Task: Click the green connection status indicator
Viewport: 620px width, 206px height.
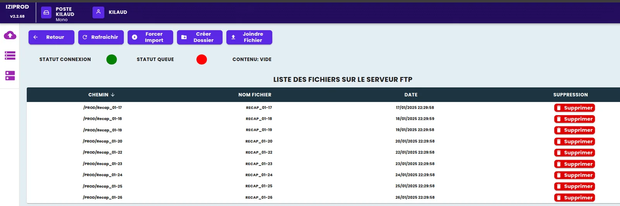Action: click(x=112, y=60)
